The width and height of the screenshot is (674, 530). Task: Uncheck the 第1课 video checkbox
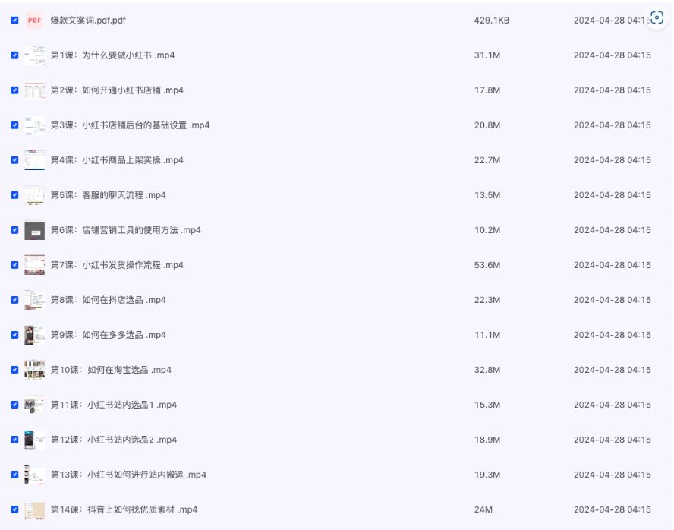14,55
